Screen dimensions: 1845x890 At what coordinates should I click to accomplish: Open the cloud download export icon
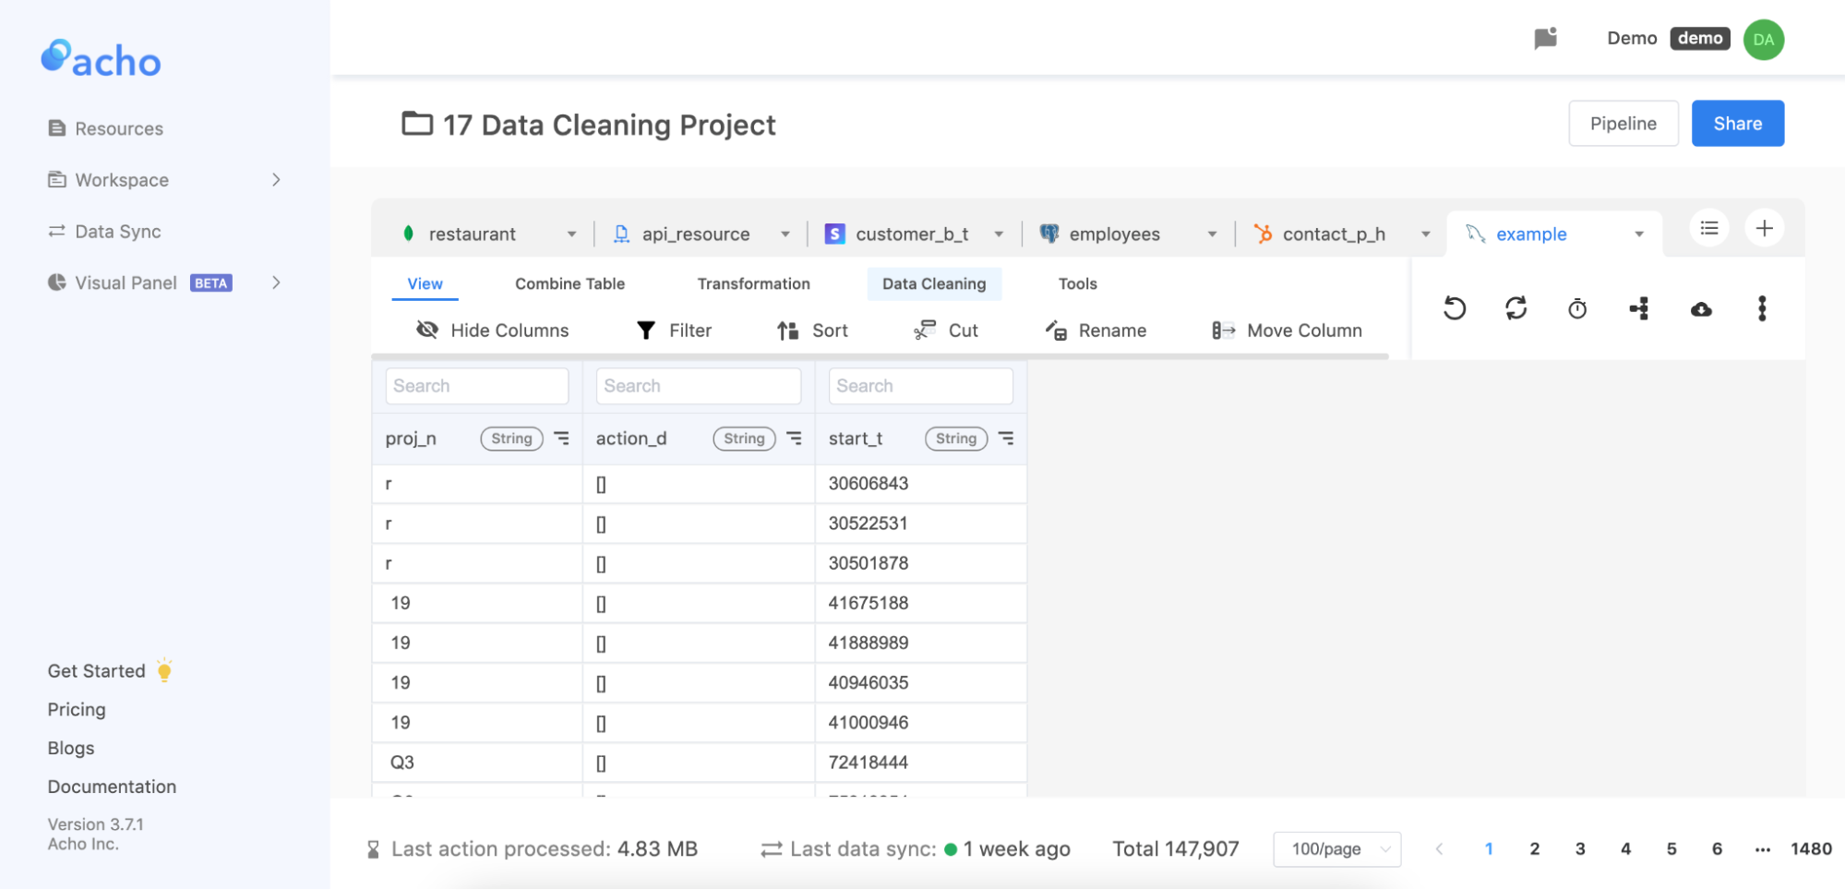pos(1701,308)
